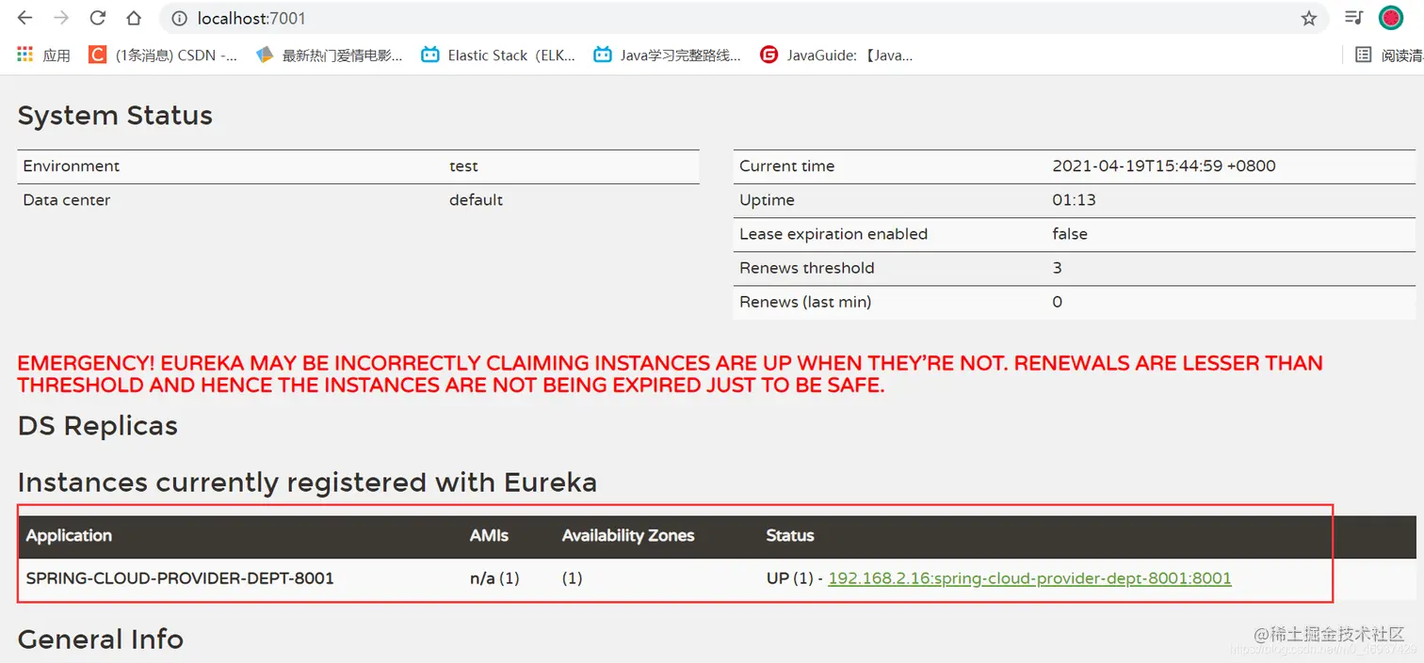The image size is (1424, 663).
Task: Click the SPRING-CLOUD-PROVIDER-DEPT-8001 application cell
Action: [x=180, y=578]
